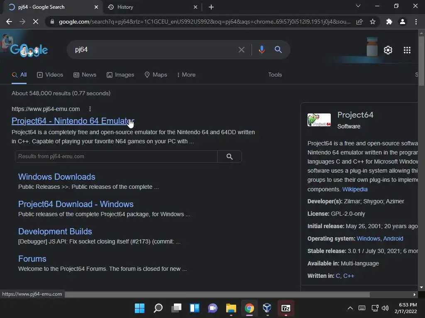Open a new tab with plus button
Screen dimensions: 425x318
tap(211, 7)
